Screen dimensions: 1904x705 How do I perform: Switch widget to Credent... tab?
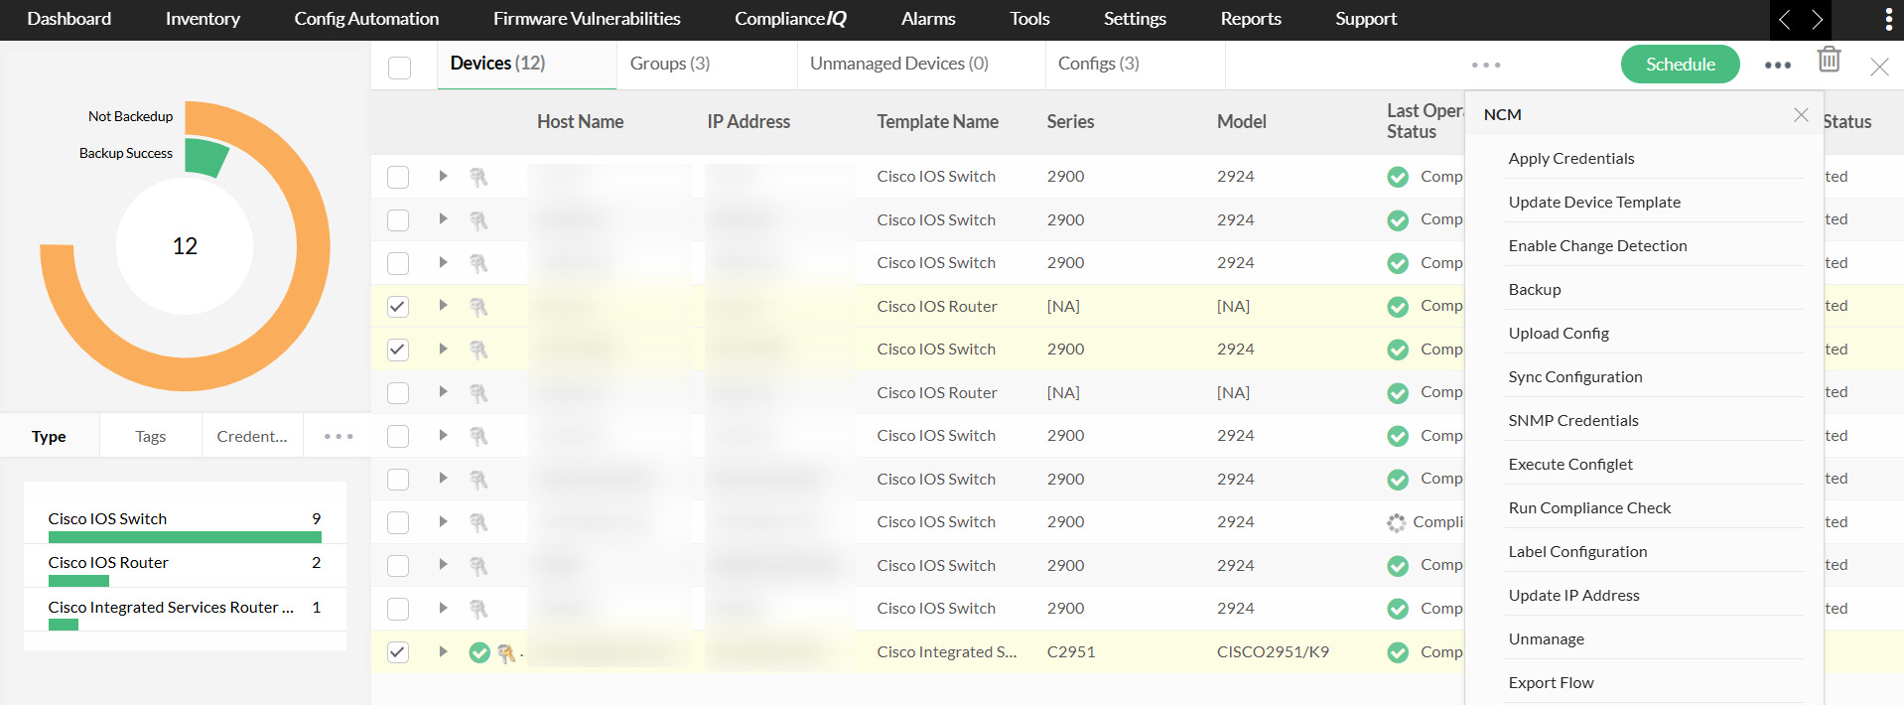coord(252,436)
